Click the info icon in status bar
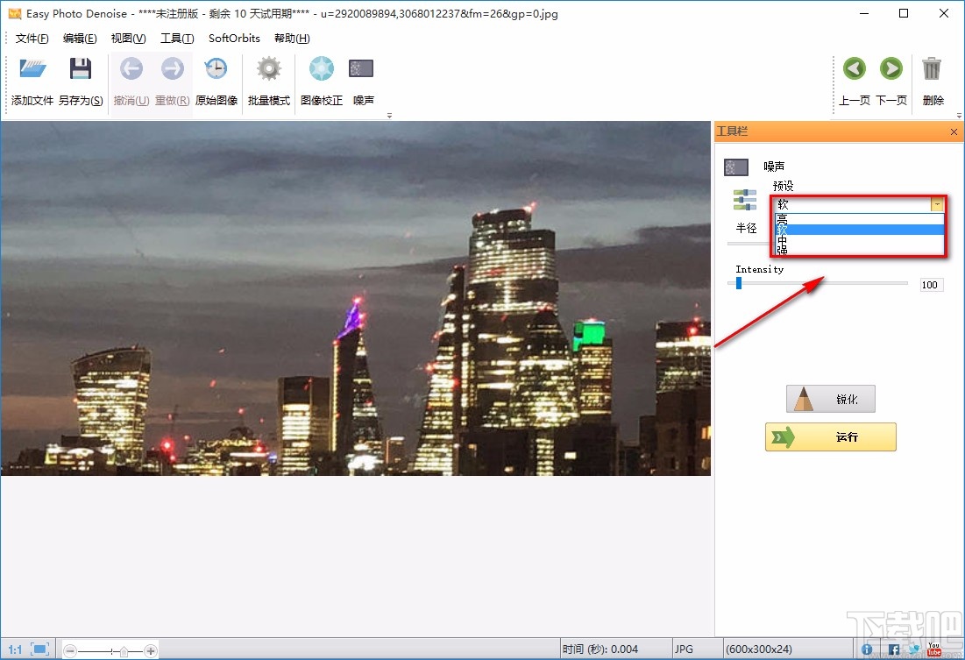Viewport: 965px width, 660px height. pyautogui.click(x=867, y=649)
